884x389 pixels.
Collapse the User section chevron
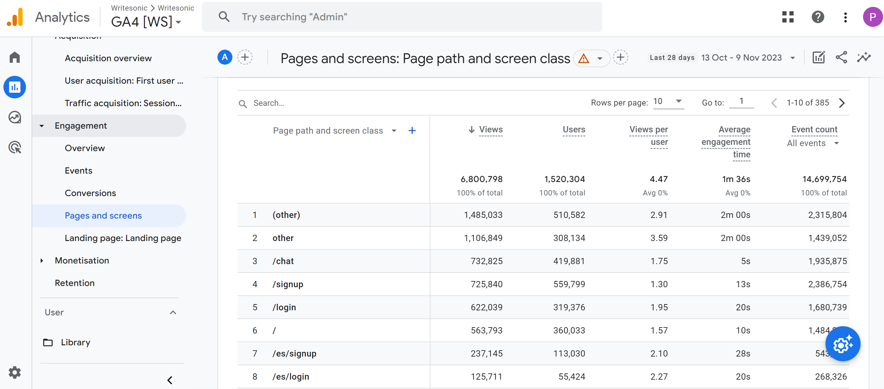173,312
